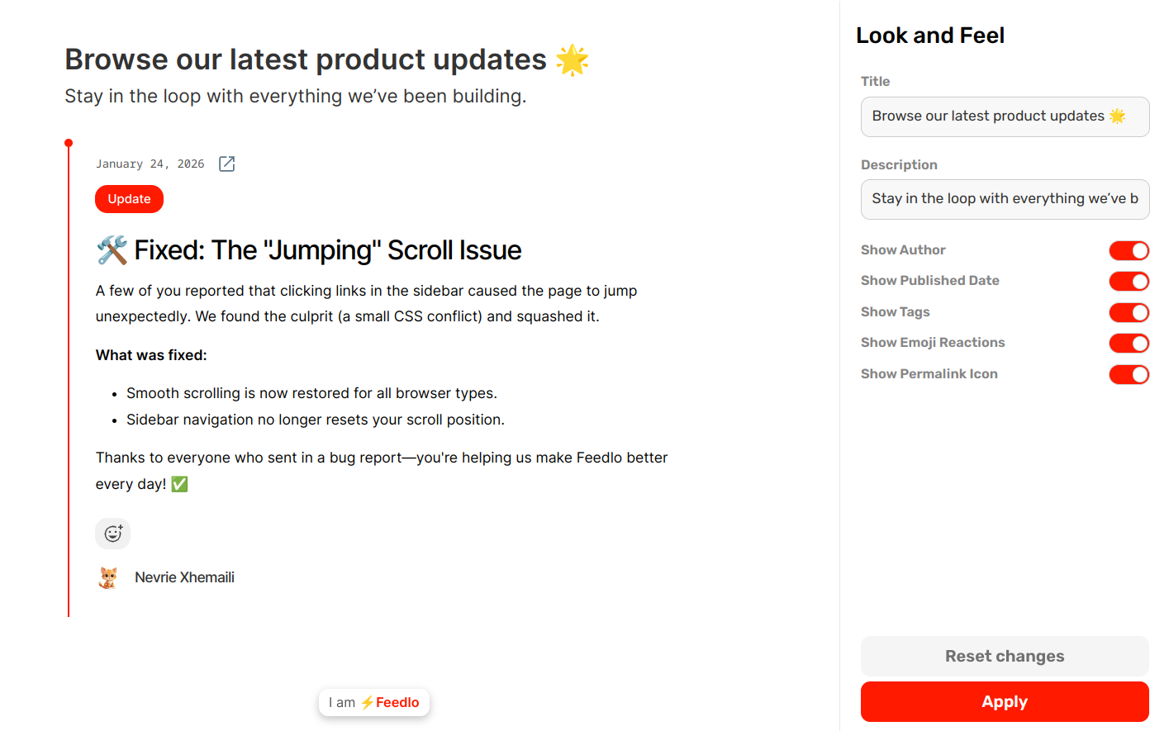This screenshot has width=1169, height=731.
Task: Click the author's cat avatar
Action: pos(108,577)
